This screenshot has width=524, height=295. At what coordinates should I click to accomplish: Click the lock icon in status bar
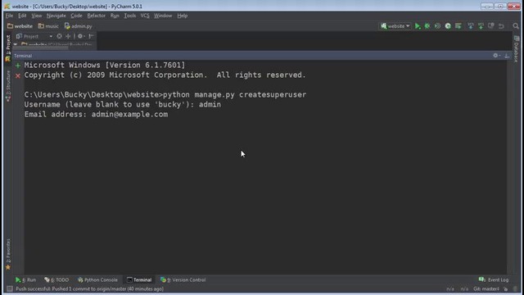click(506, 288)
